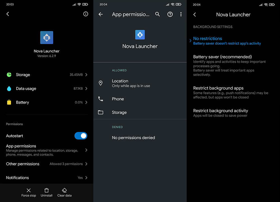Tap the 35.45MB storage value

[x=76, y=75]
